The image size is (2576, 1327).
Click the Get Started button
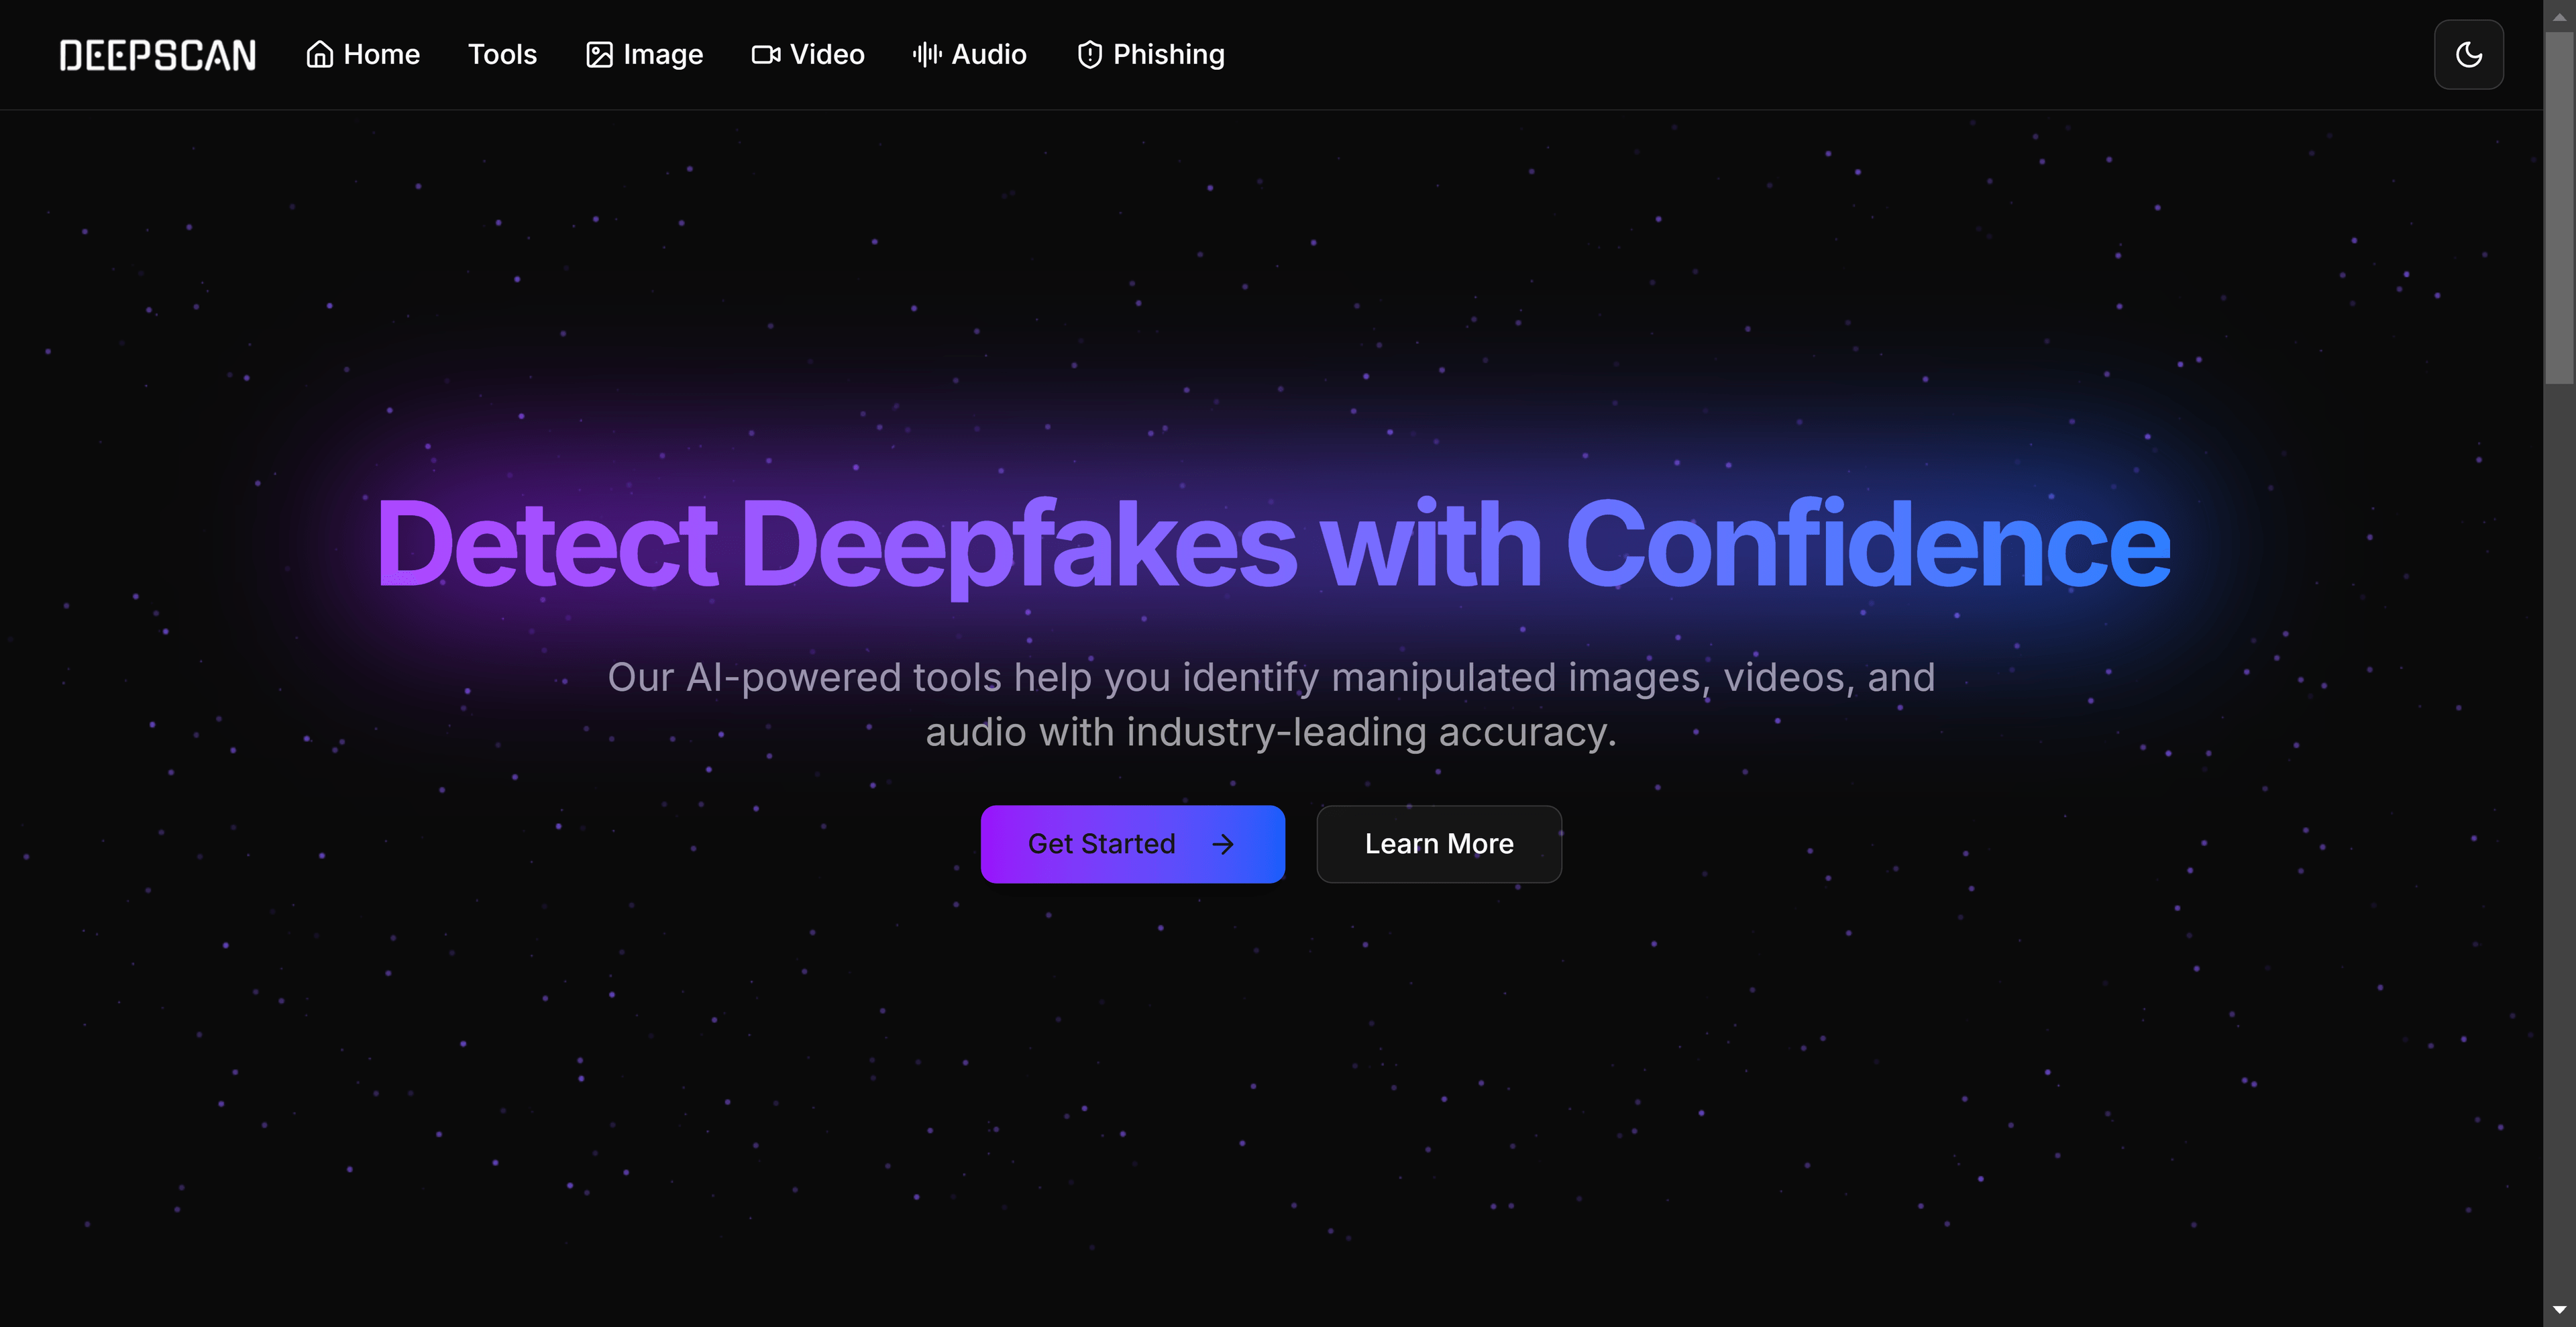[1132, 844]
